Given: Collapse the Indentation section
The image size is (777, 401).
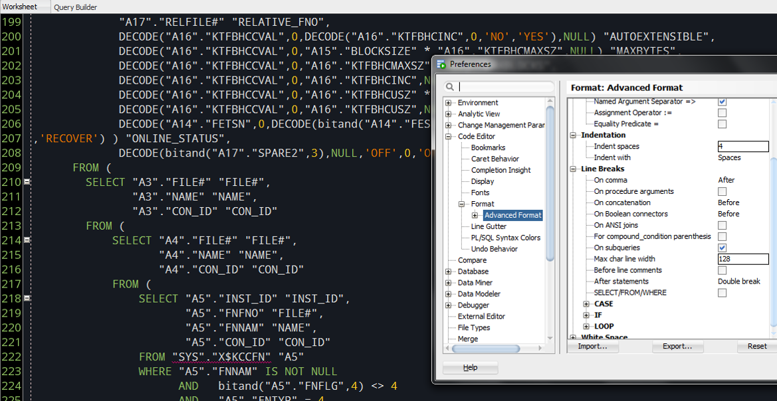Looking at the screenshot, I should click(574, 135).
